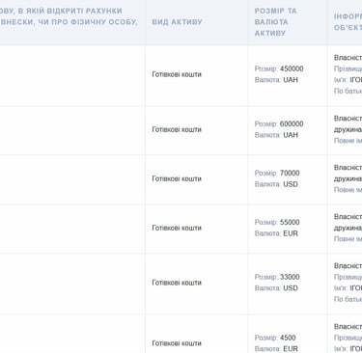The width and height of the screenshot is (362, 353).
Task: Select the 450000 amount value
Action: 292,68
